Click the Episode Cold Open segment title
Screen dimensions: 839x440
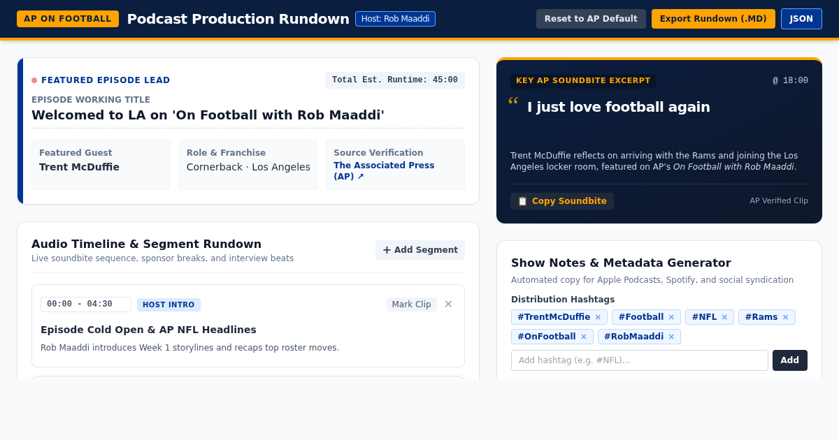(148, 330)
